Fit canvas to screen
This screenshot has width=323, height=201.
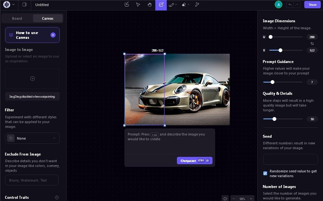(225, 199)
